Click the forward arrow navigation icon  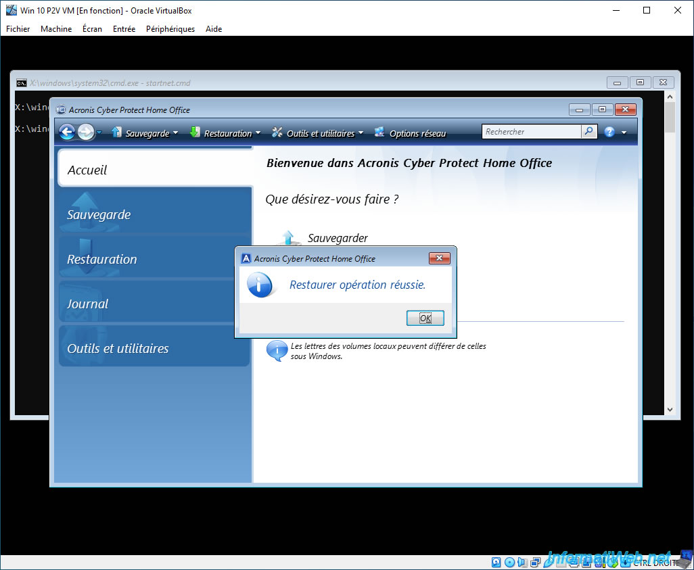[x=86, y=132]
